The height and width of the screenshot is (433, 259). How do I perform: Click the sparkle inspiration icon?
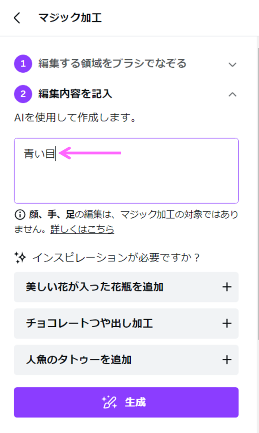click(x=20, y=257)
